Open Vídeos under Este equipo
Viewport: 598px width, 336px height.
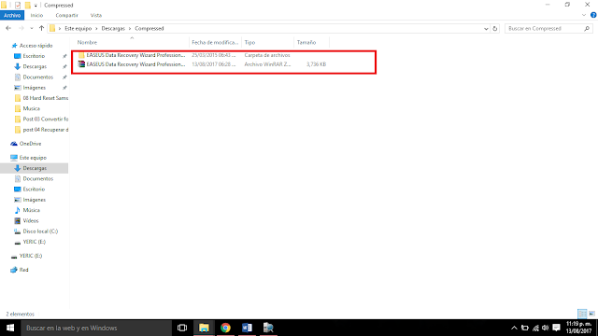31,221
